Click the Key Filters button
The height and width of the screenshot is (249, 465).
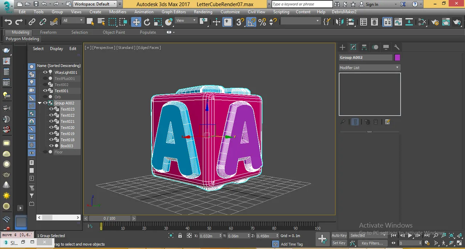[372, 243]
